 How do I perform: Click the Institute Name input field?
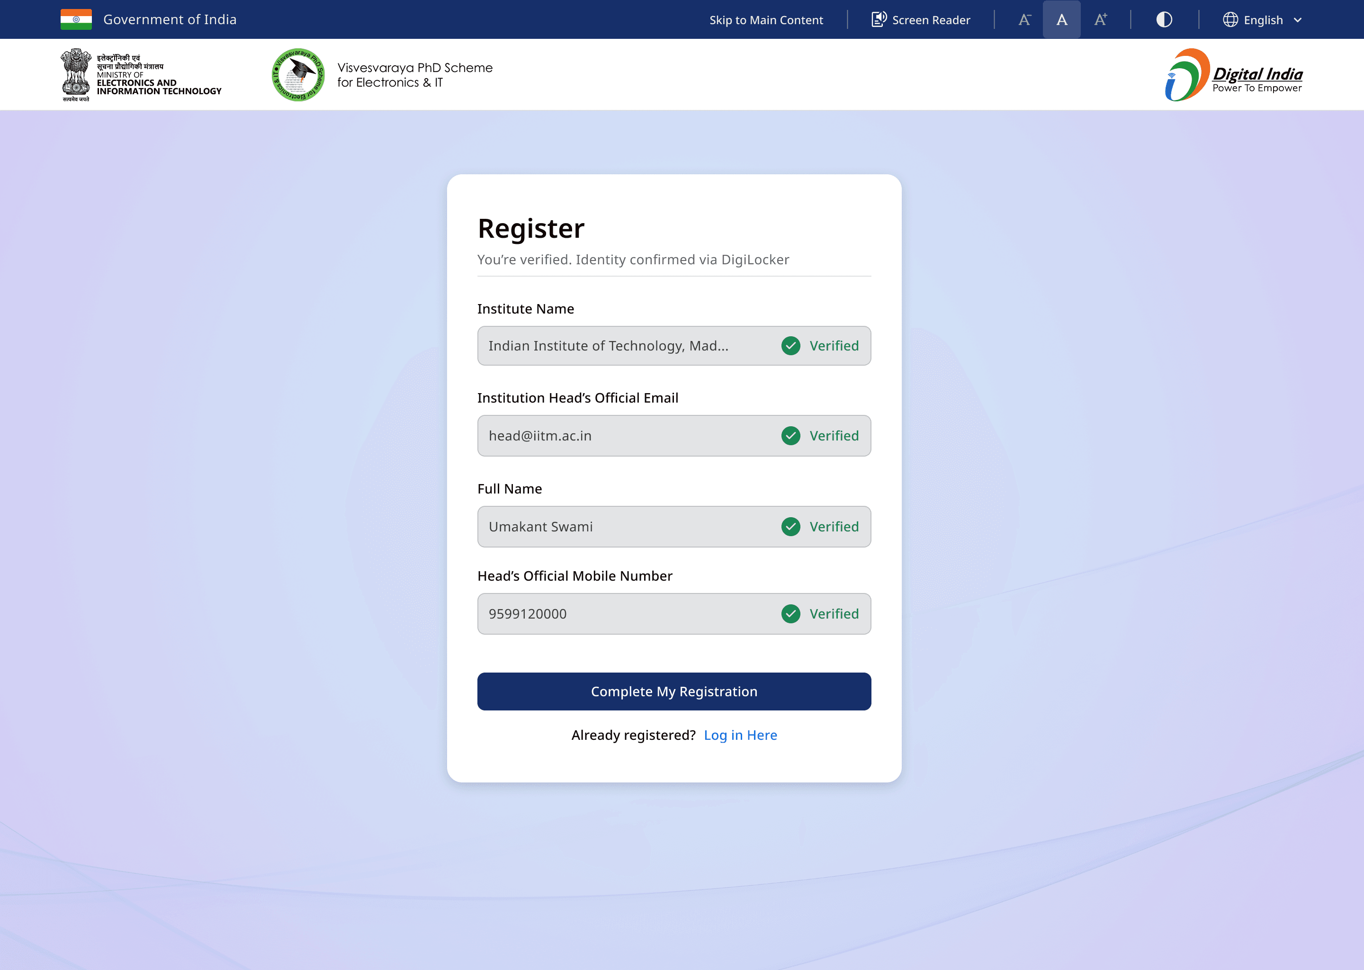(x=674, y=346)
